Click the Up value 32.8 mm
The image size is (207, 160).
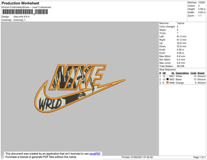click(x=181, y=43)
